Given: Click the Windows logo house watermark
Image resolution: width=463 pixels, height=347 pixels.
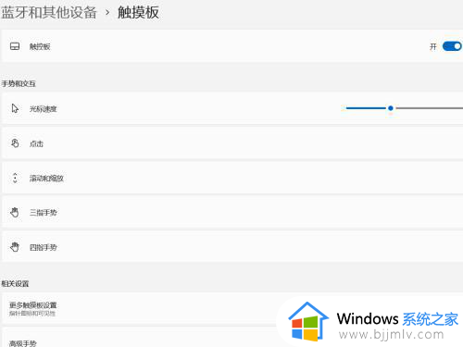Looking at the screenshot, I should click(x=308, y=321).
